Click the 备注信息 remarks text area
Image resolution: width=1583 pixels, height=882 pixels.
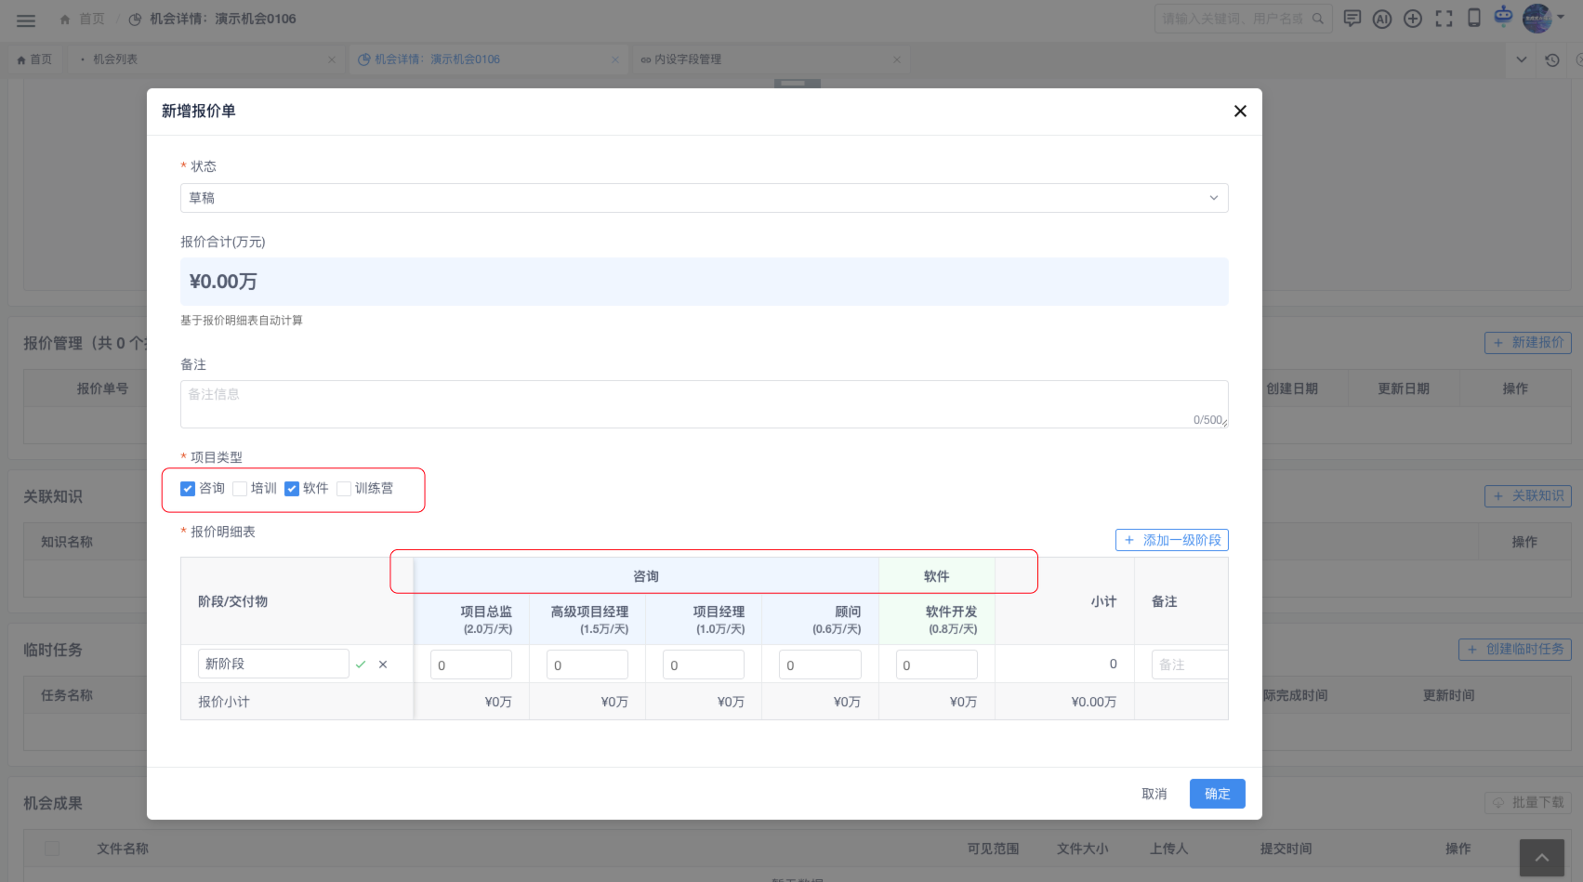tap(704, 403)
